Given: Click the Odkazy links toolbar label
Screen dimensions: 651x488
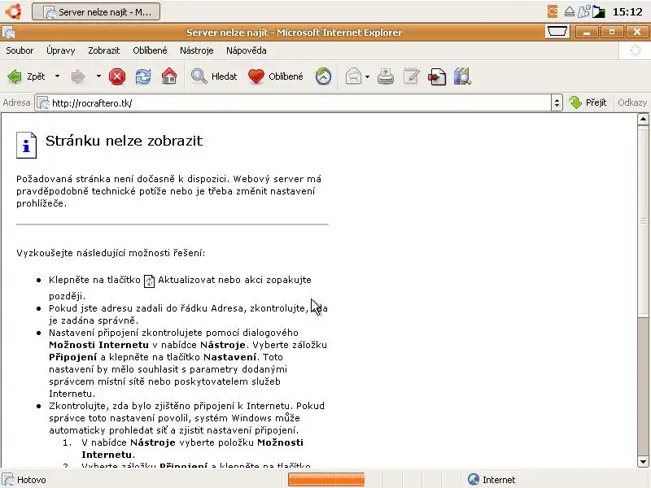Looking at the screenshot, I should click(x=632, y=102).
